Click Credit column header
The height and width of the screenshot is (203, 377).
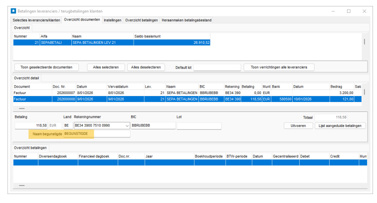344,156
